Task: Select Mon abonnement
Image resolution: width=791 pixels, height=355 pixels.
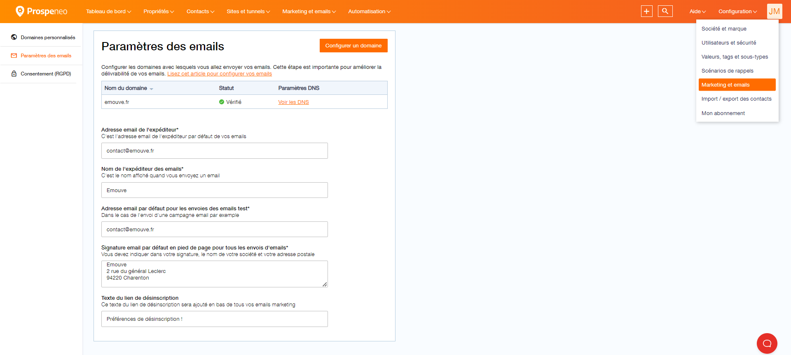Action: [737, 113]
